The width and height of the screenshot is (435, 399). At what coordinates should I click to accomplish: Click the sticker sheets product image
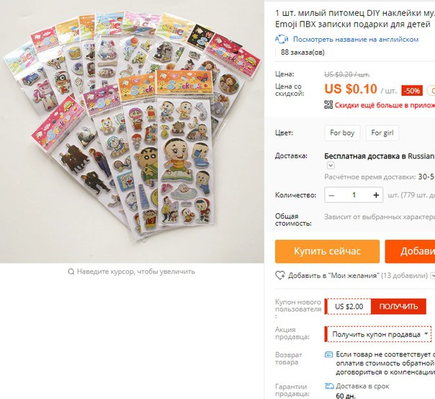(x=132, y=132)
